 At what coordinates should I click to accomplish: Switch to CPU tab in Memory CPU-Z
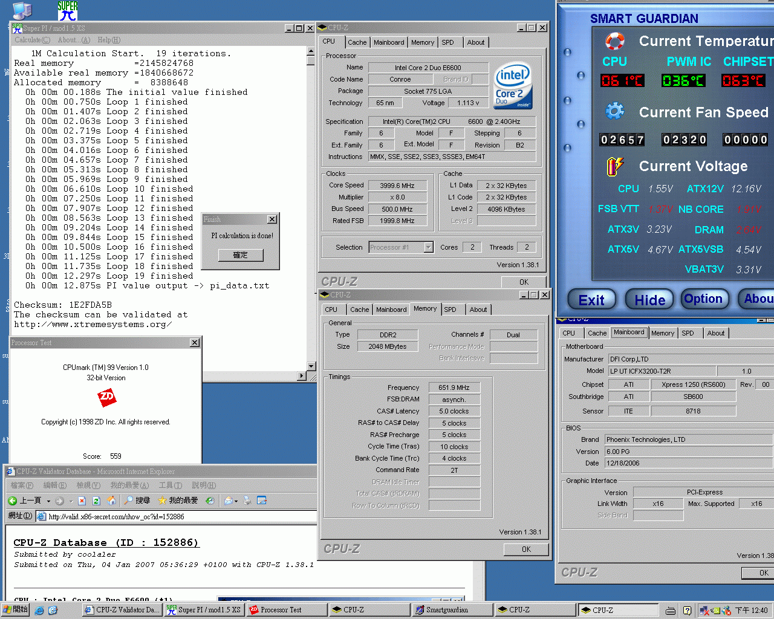[331, 309]
